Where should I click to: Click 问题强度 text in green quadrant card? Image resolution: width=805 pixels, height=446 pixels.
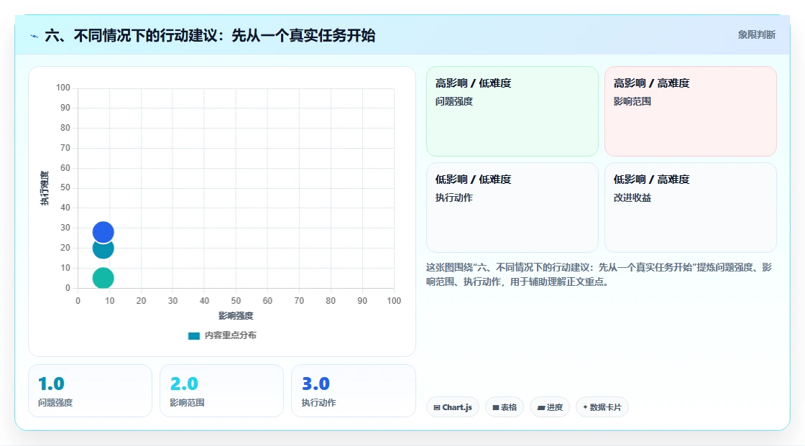pyautogui.click(x=454, y=101)
